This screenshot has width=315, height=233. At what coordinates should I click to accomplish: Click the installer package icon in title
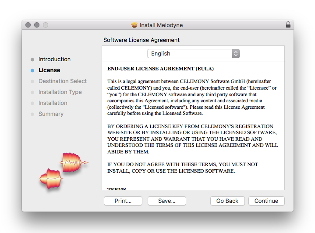pyautogui.click(x=134, y=25)
